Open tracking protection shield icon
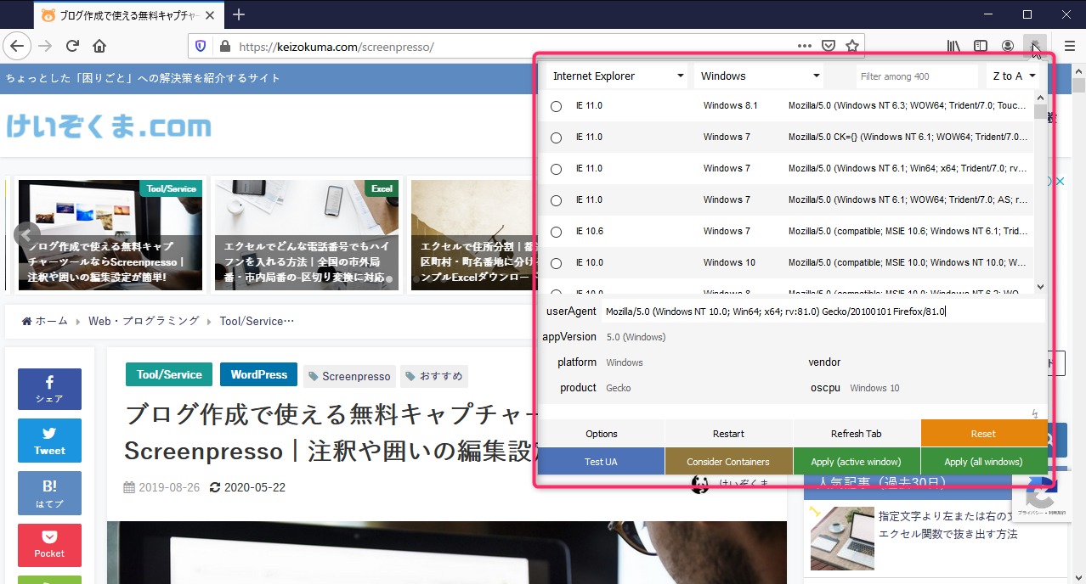Screen dimensions: 1086x584 (x=201, y=46)
